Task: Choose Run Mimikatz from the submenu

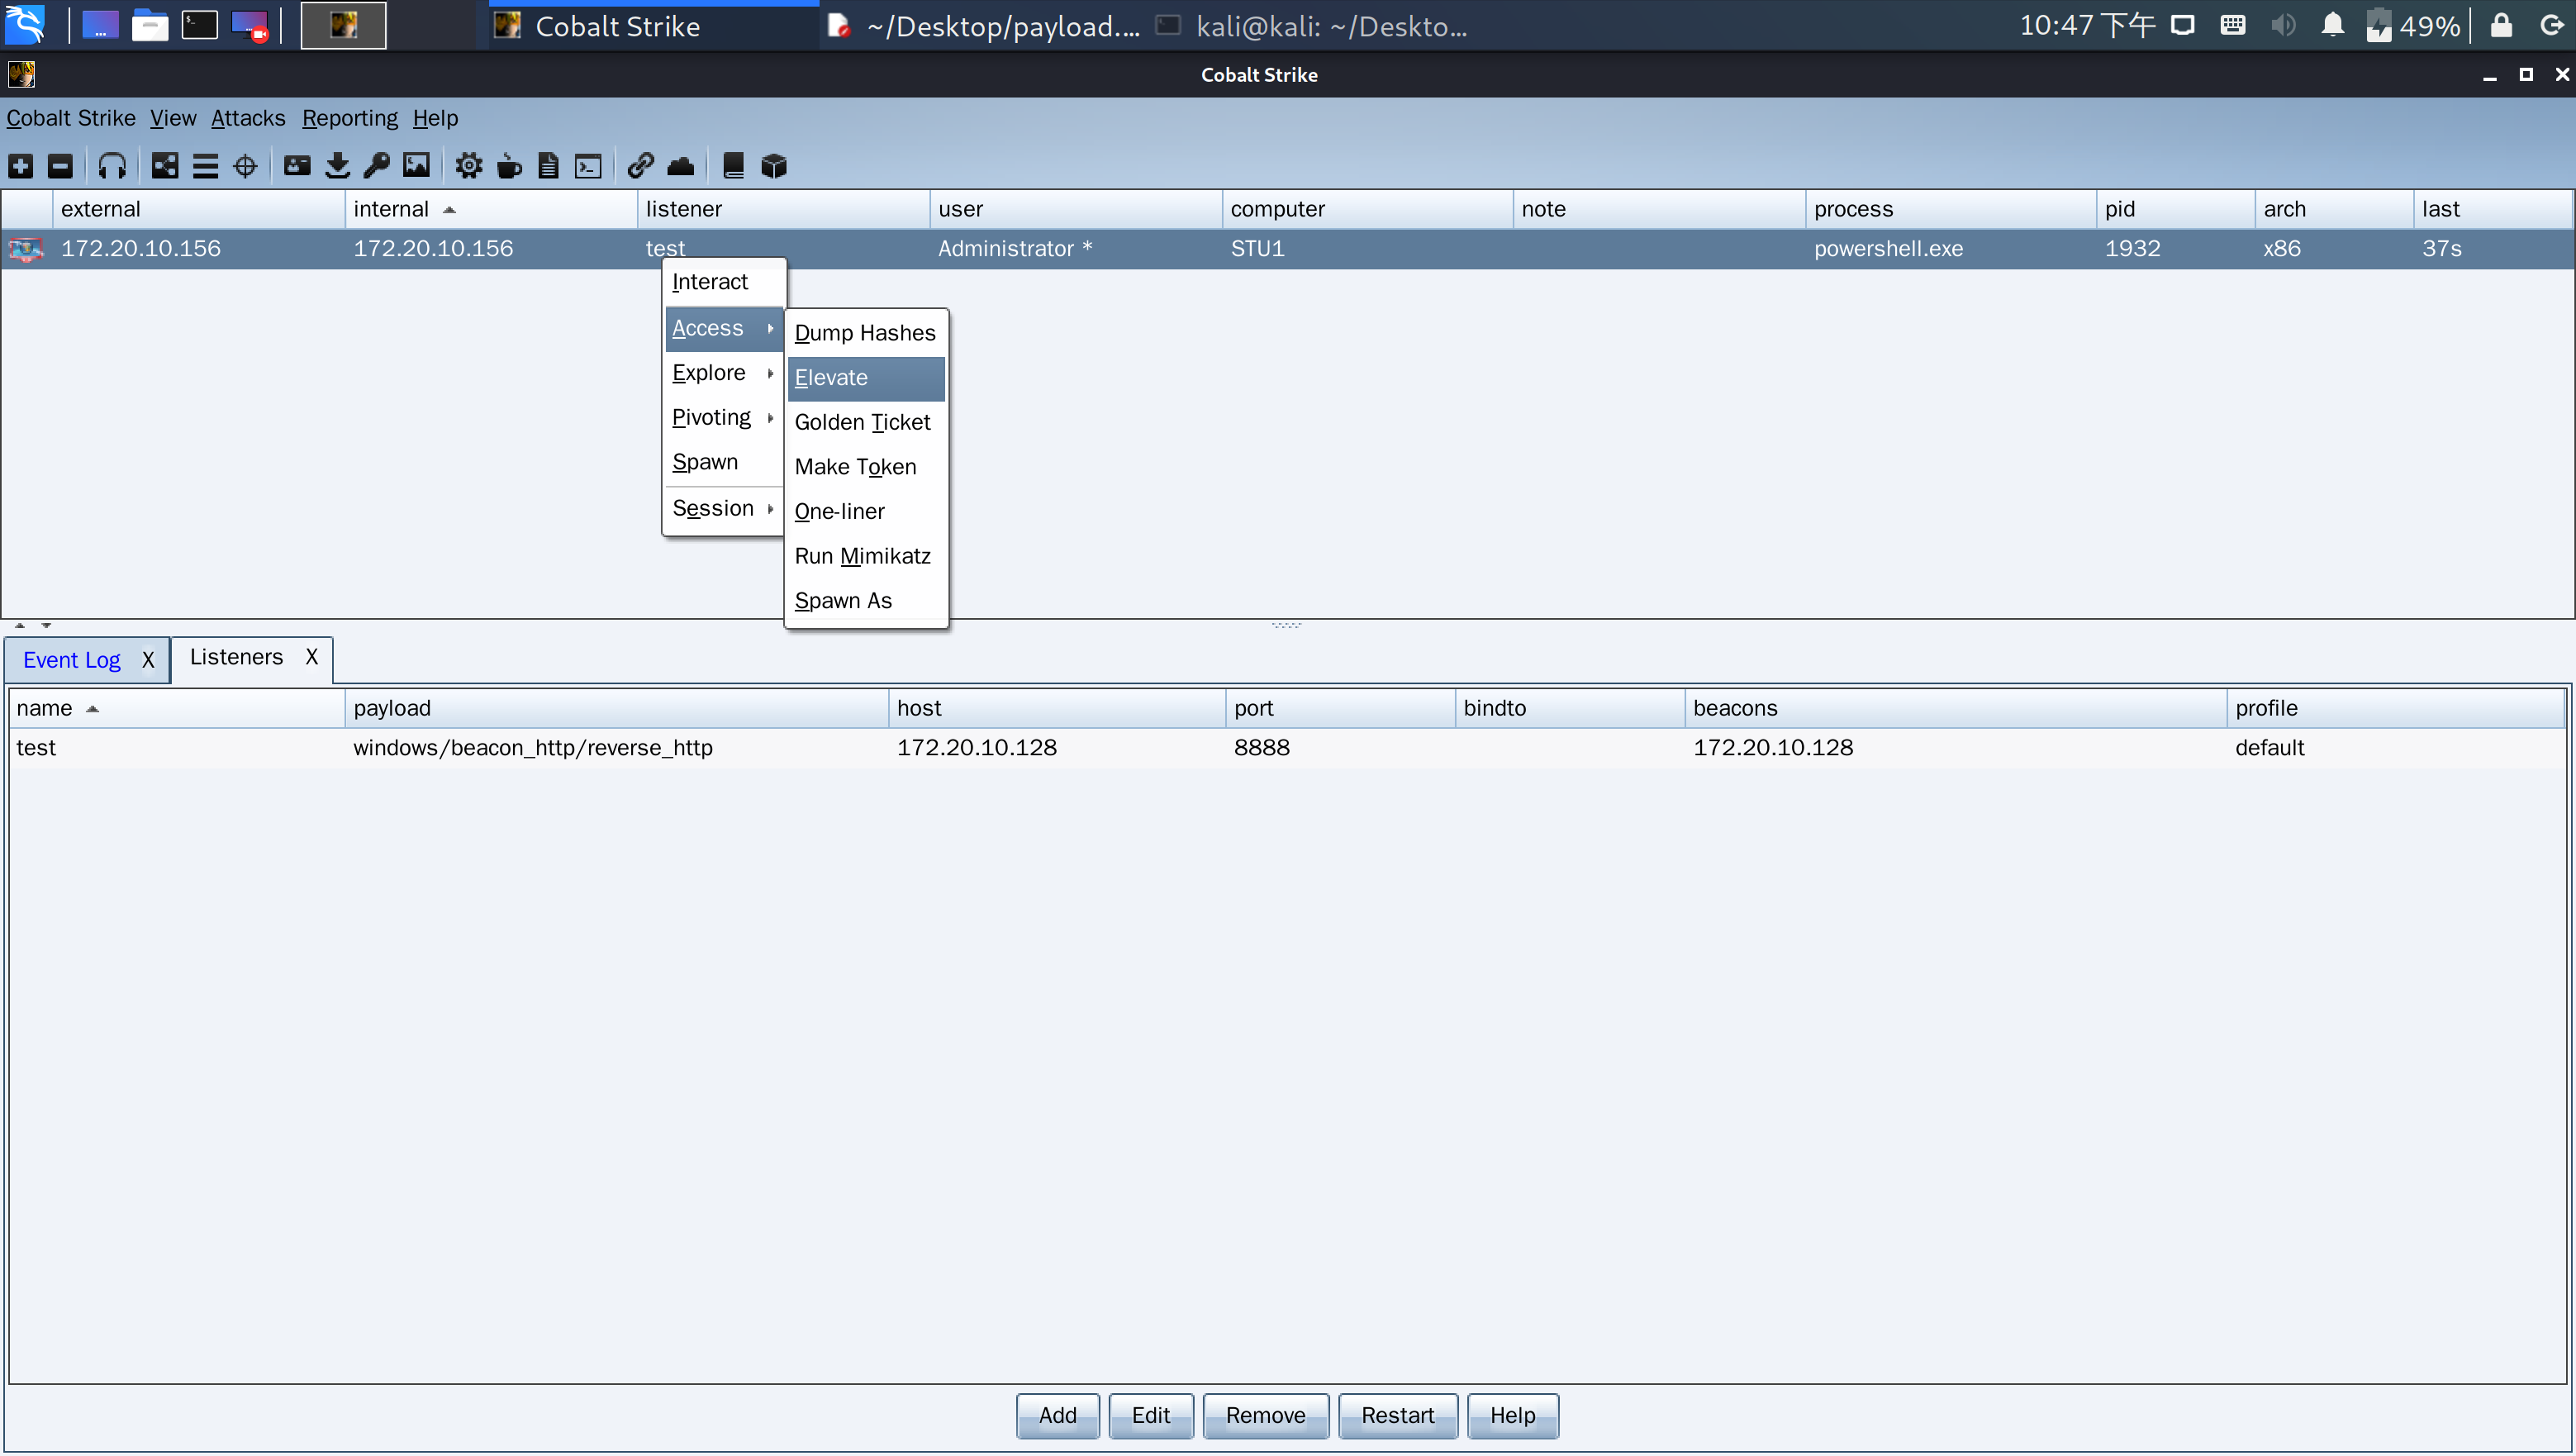Action: coord(862,556)
